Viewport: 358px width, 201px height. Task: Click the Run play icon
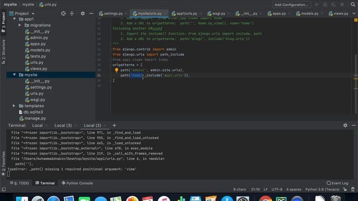pyautogui.click(x=317, y=4)
